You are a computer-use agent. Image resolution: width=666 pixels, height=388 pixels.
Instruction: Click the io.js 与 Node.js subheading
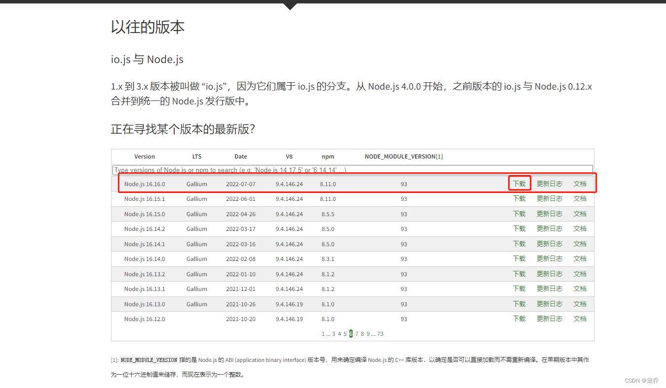pos(147,60)
